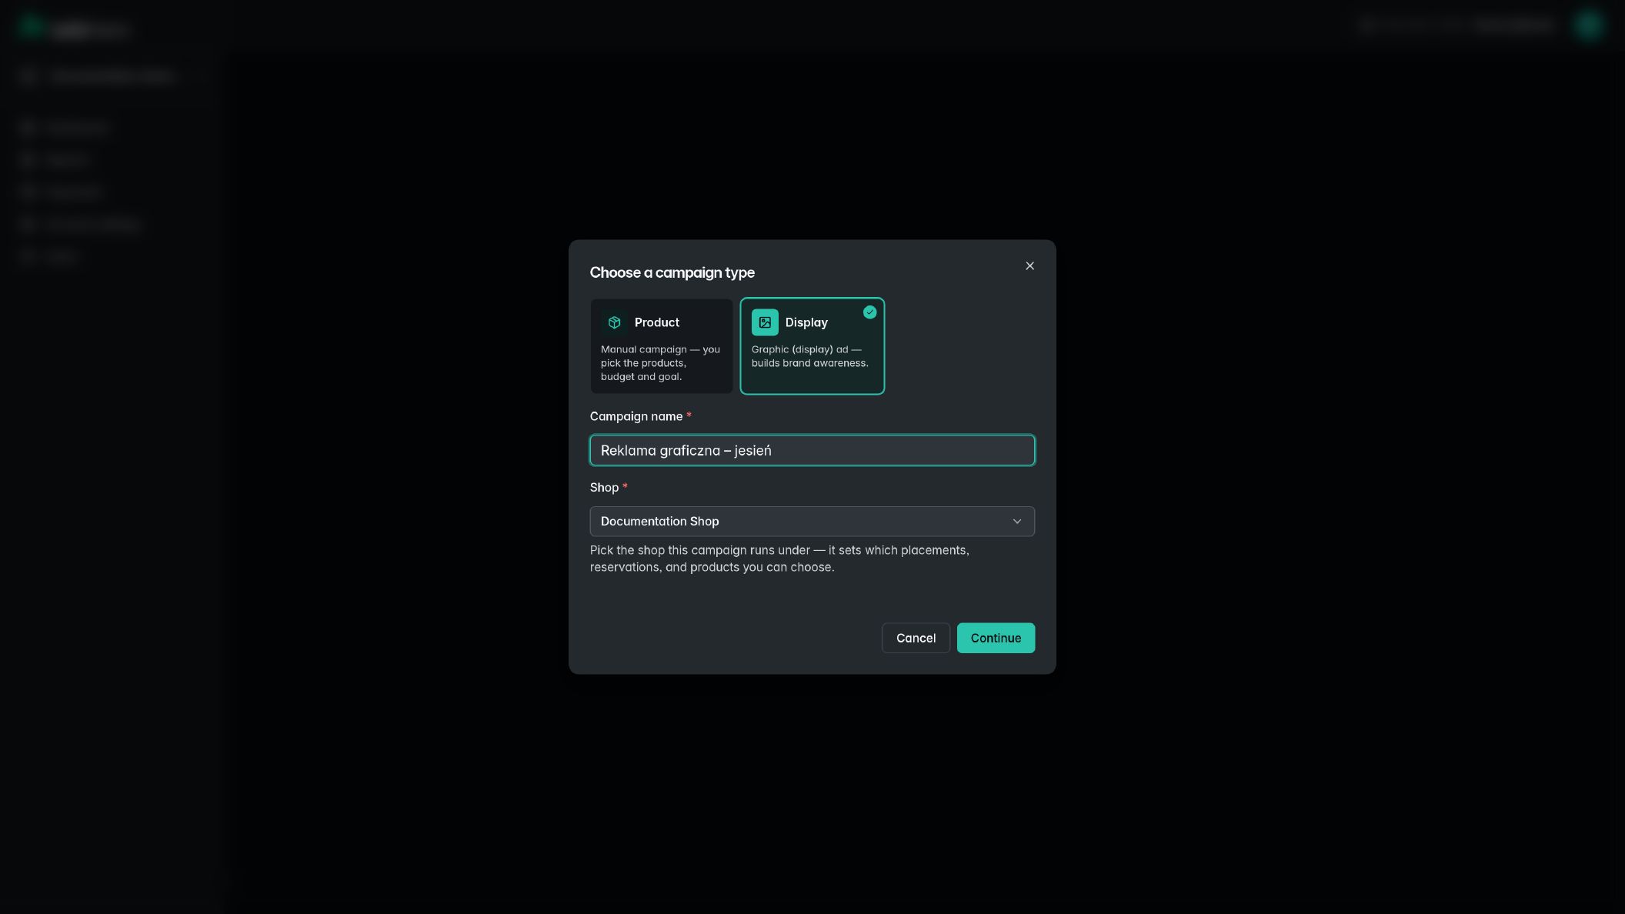Select the Product campaign type card
This screenshot has width=1625, height=914.
point(662,346)
